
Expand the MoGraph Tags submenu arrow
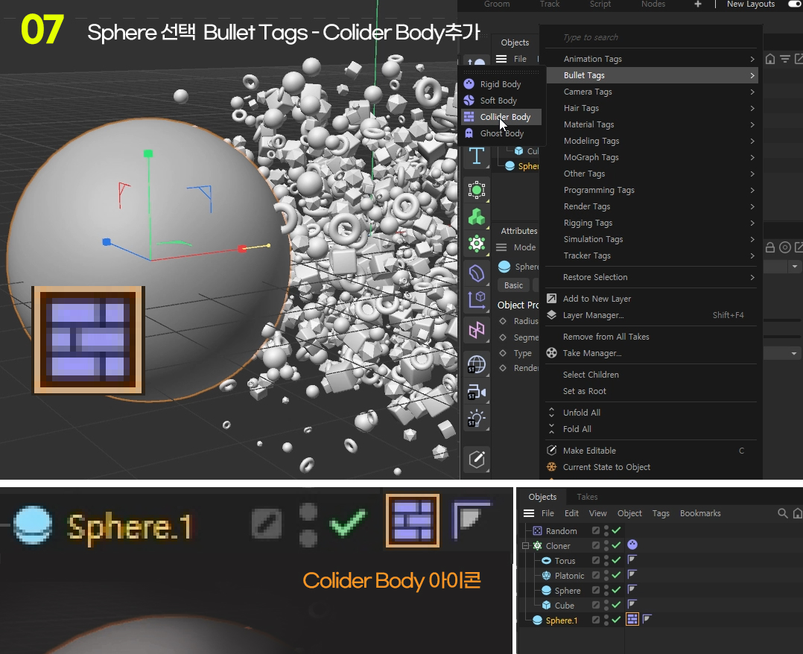pyautogui.click(x=752, y=157)
